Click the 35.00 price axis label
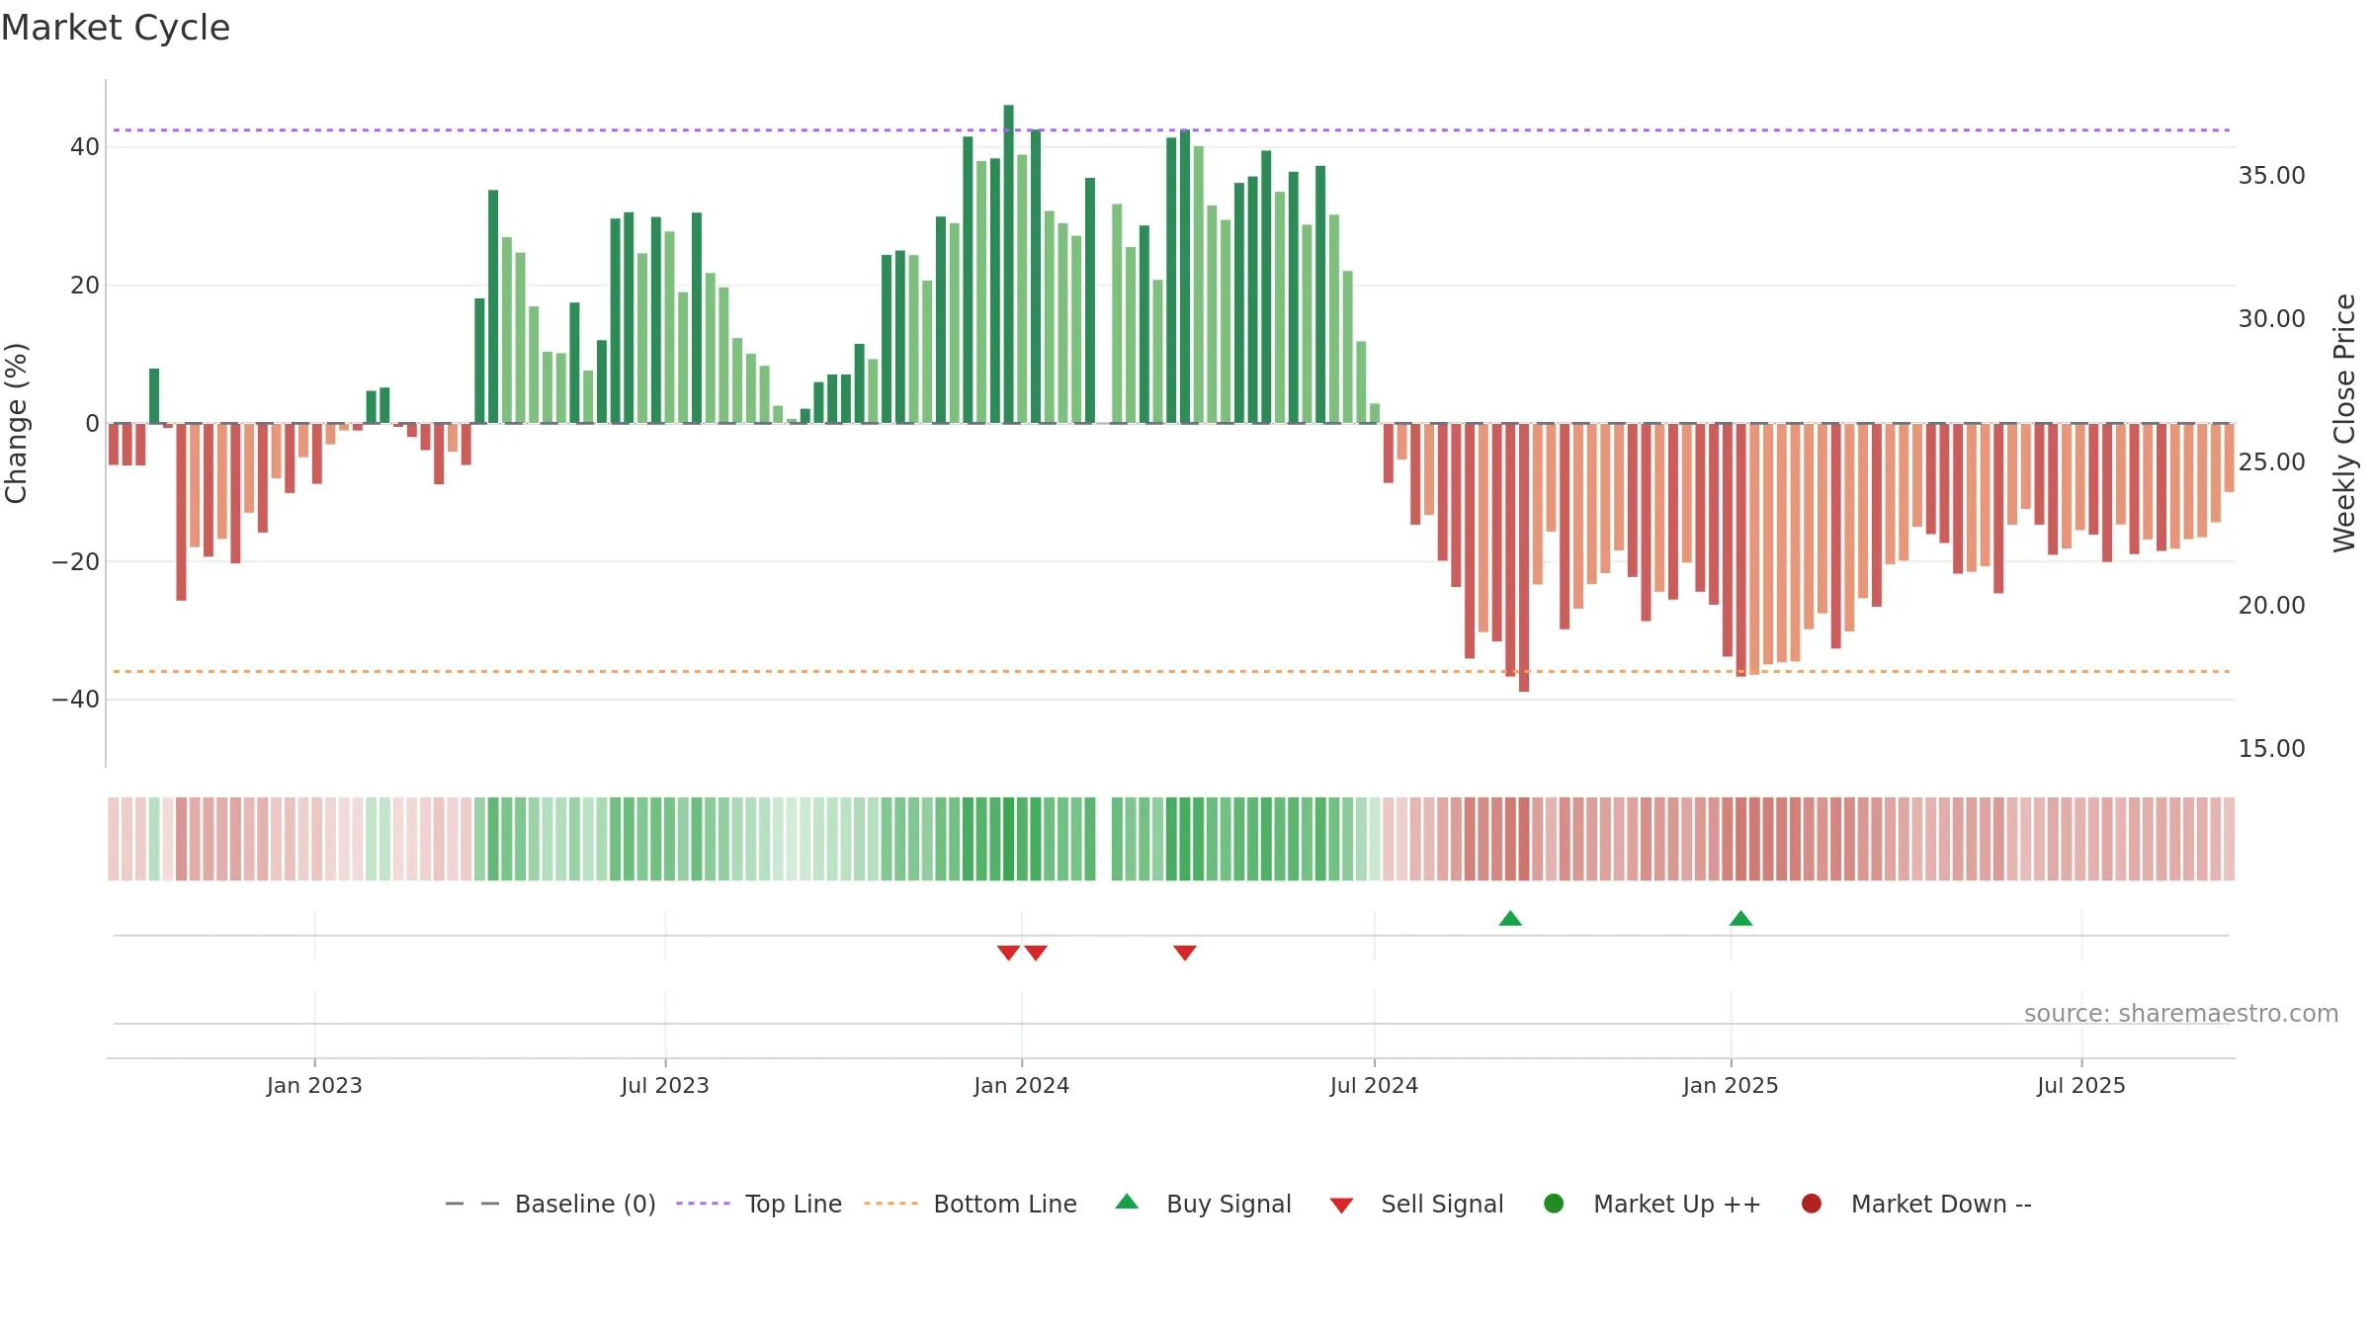Image resolution: width=2372 pixels, height=1334 pixels. tap(2271, 176)
